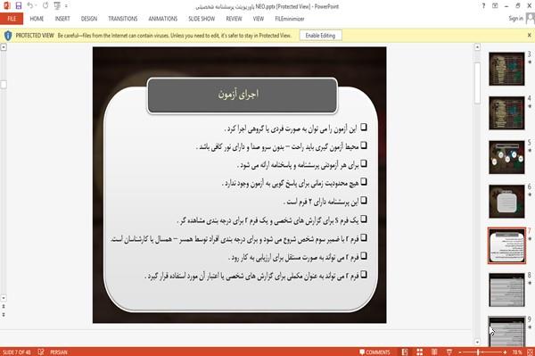Click the user account avatar icon

coord(531,19)
